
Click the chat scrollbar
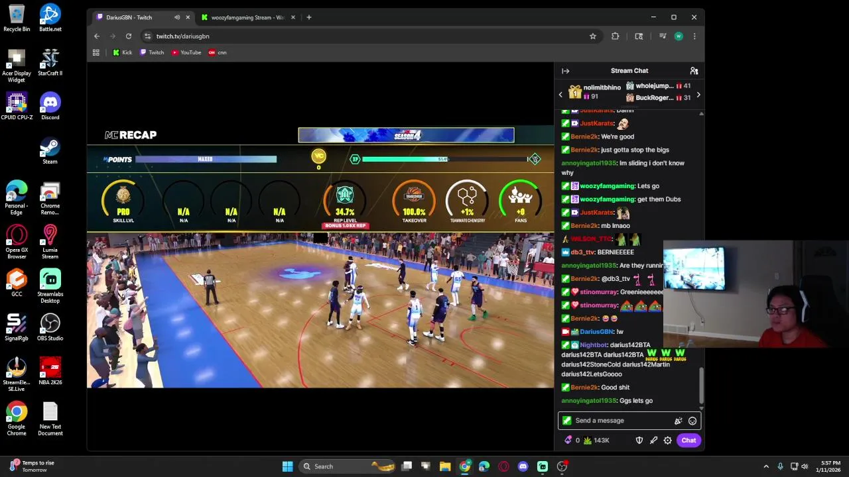click(x=701, y=384)
